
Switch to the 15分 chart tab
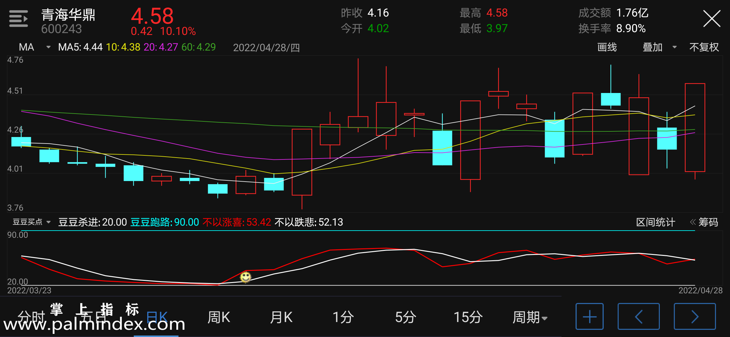pyautogui.click(x=468, y=317)
